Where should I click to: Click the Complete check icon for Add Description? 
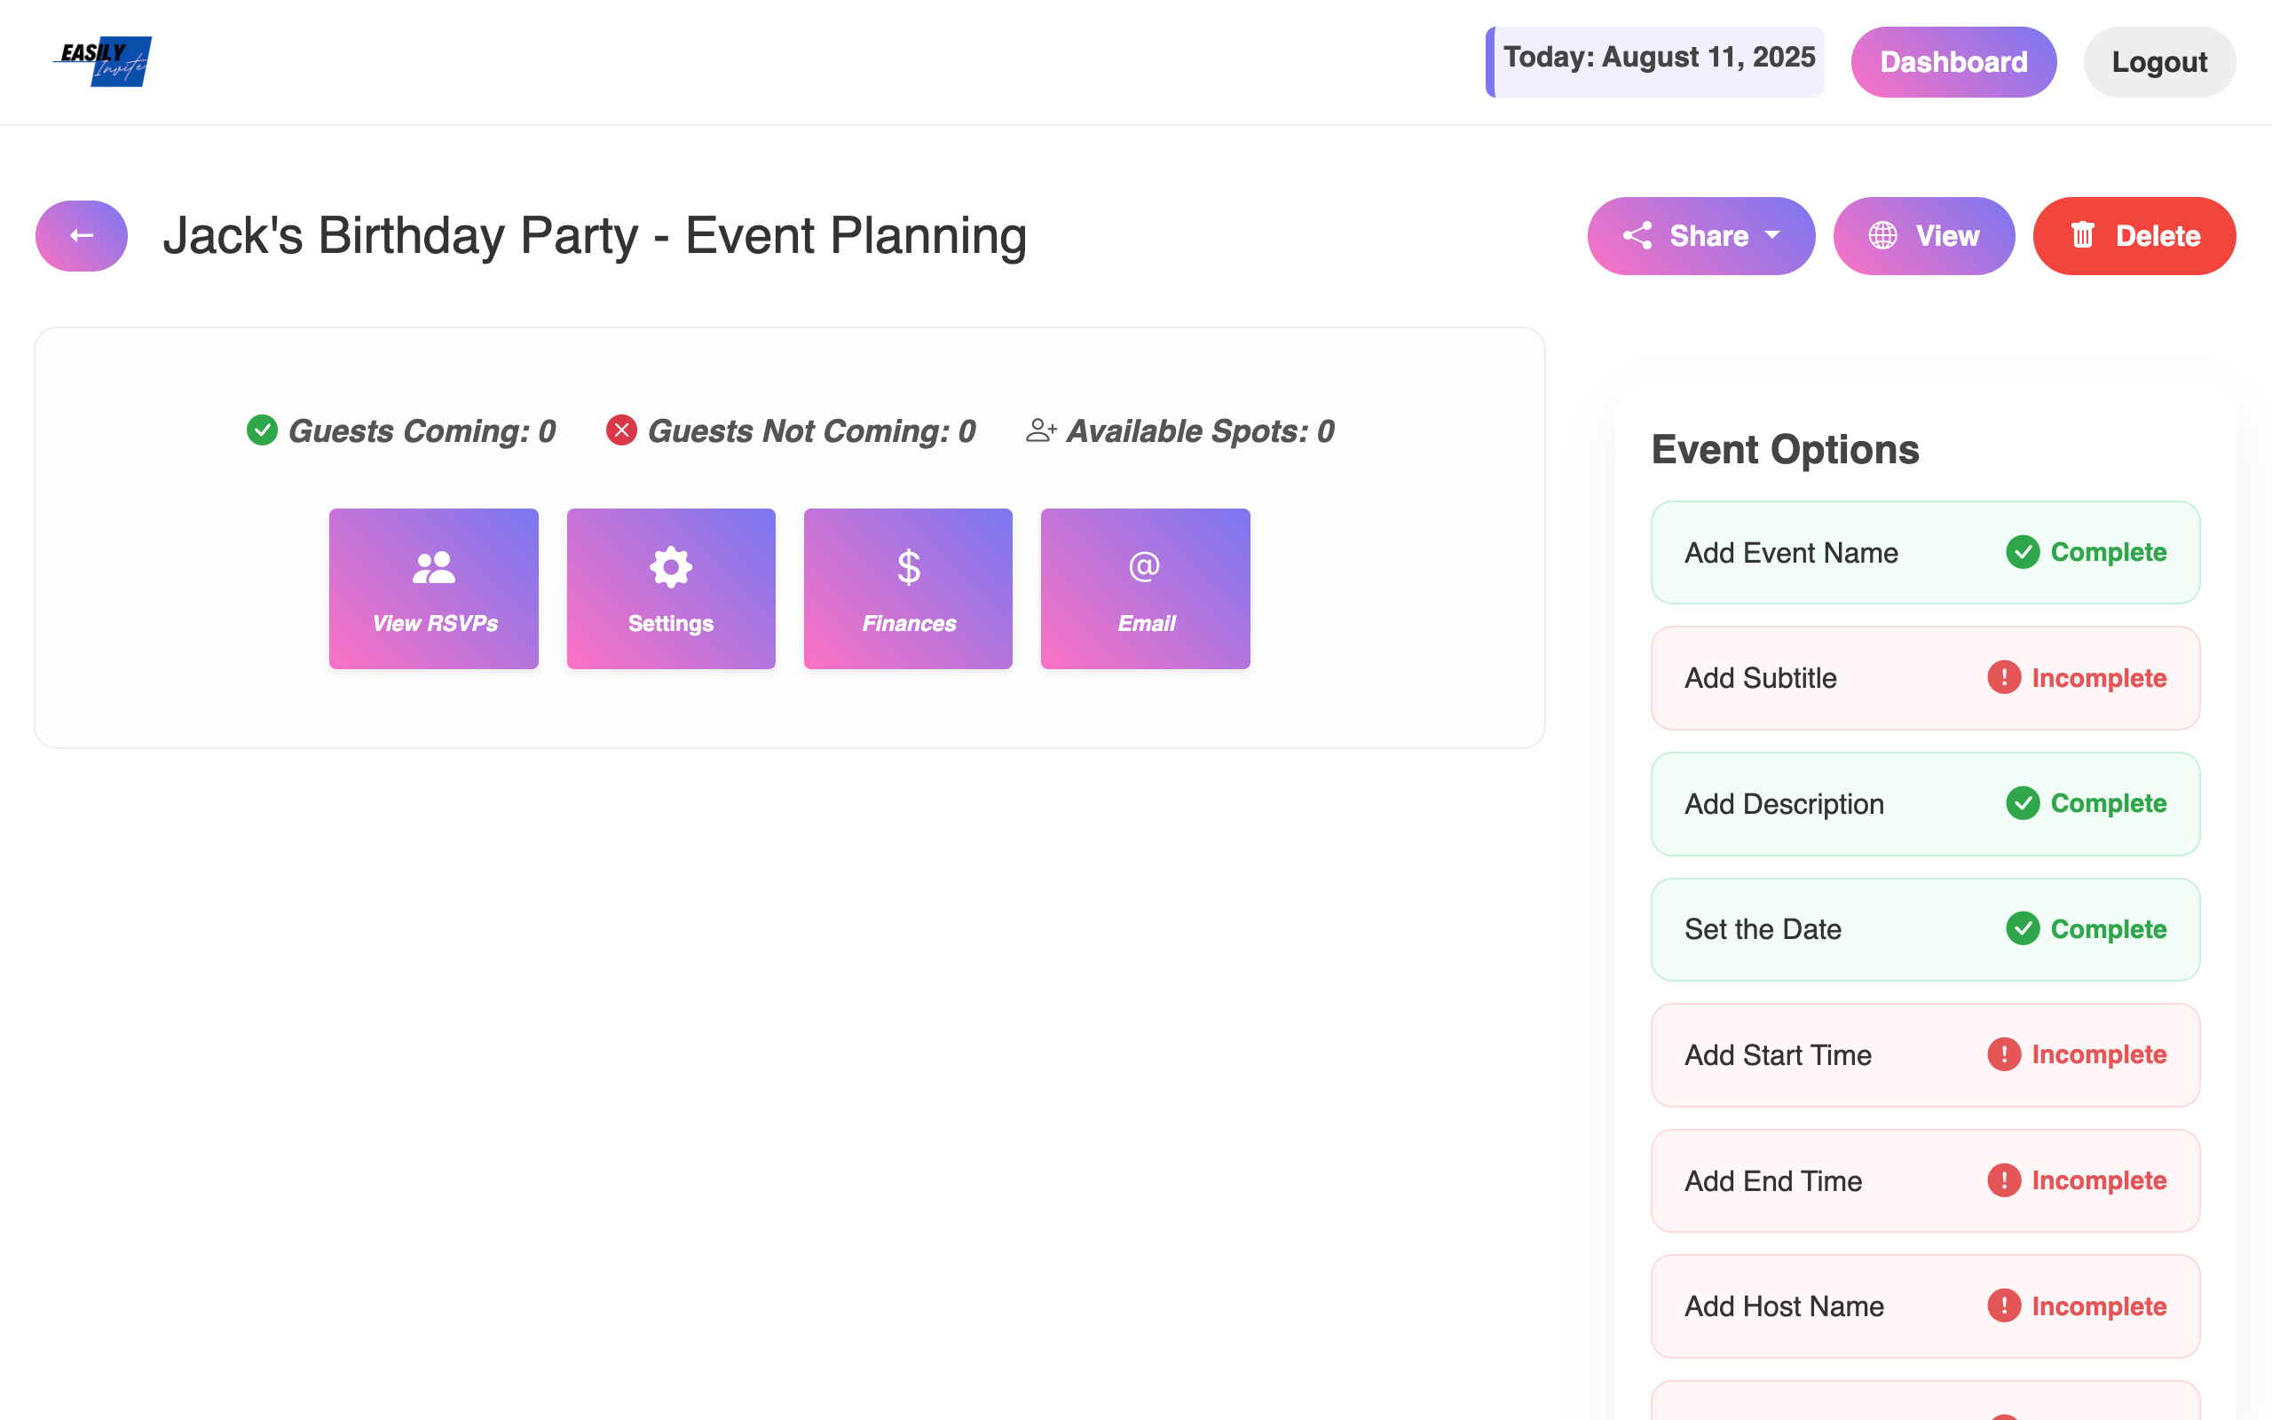pyautogui.click(x=2023, y=803)
